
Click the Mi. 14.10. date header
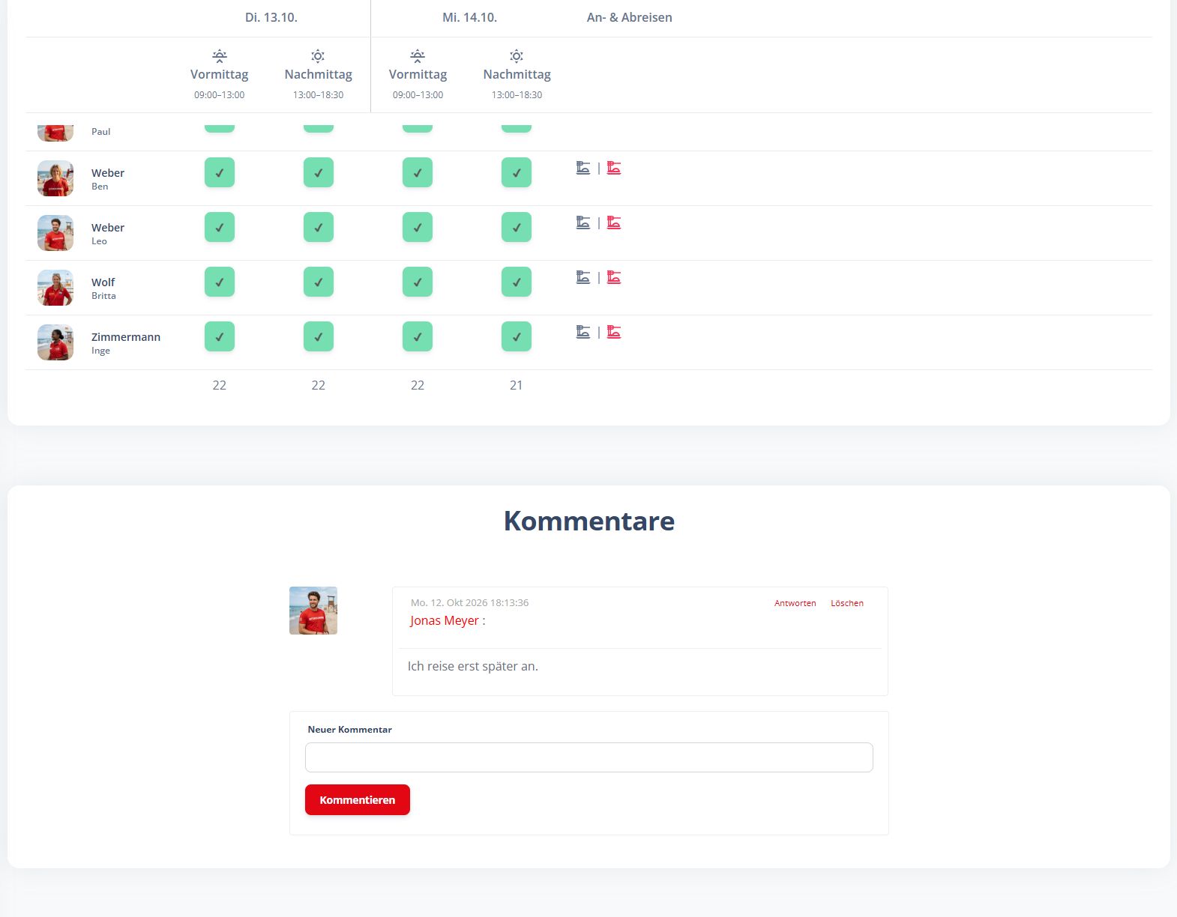pos(469,17)
